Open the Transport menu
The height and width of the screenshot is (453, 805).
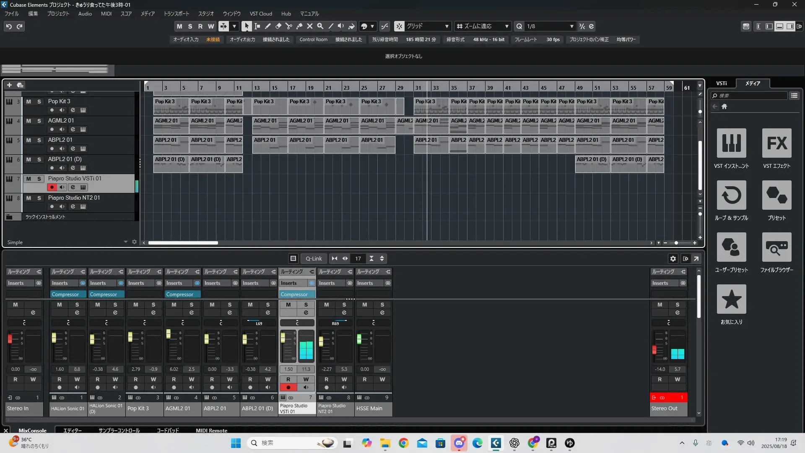176,14
